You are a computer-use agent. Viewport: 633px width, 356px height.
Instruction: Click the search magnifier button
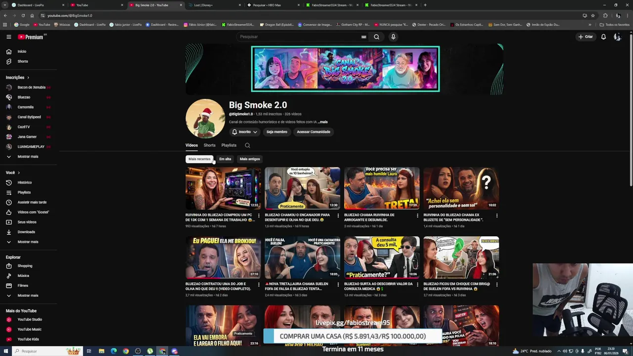pyautogui.click(x=376, y=37)
